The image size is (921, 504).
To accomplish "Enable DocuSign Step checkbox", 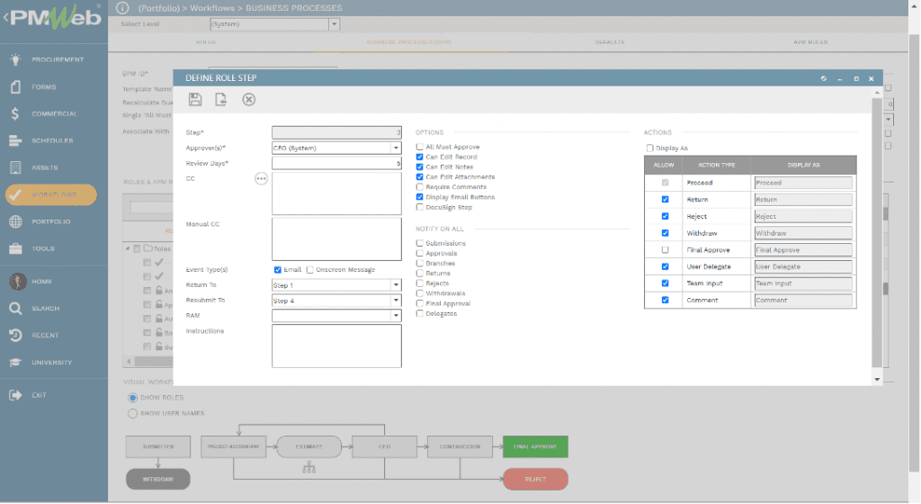I will (x=419, y=207).
